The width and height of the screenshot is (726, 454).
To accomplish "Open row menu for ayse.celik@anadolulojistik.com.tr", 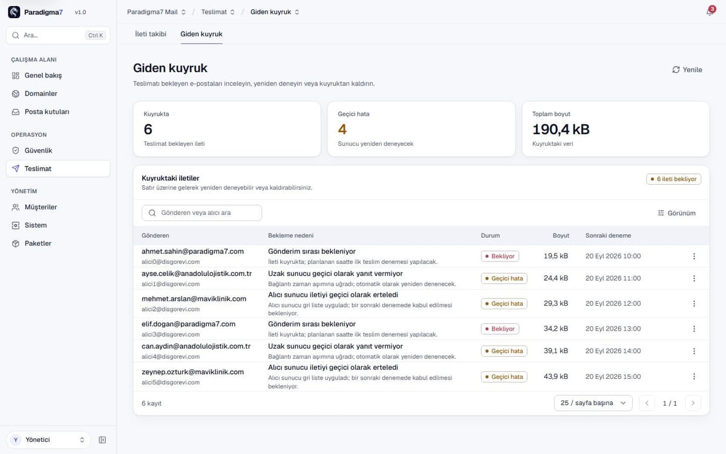I will pos(694,278).
